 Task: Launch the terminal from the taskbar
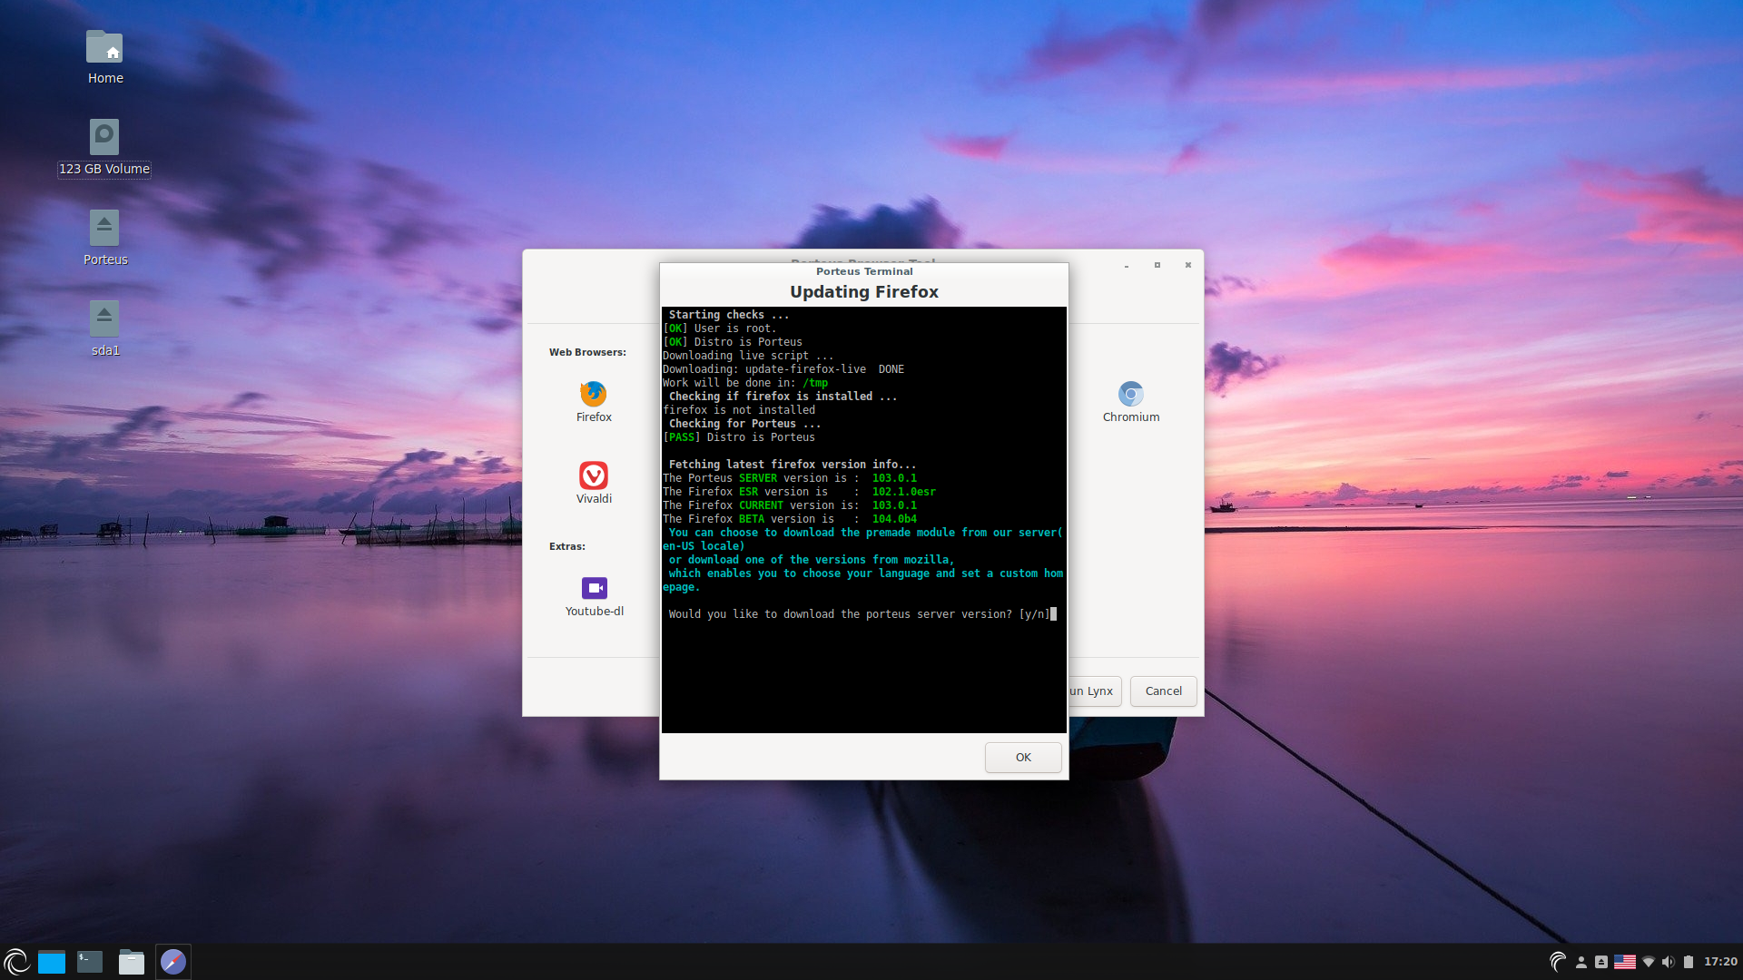tap(90, 962)
